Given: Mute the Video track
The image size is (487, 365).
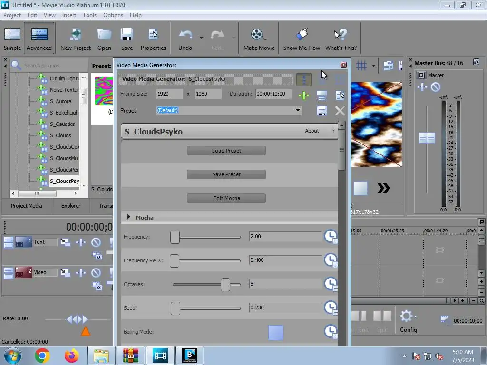Looking at the screenshot, I should 96,272.
